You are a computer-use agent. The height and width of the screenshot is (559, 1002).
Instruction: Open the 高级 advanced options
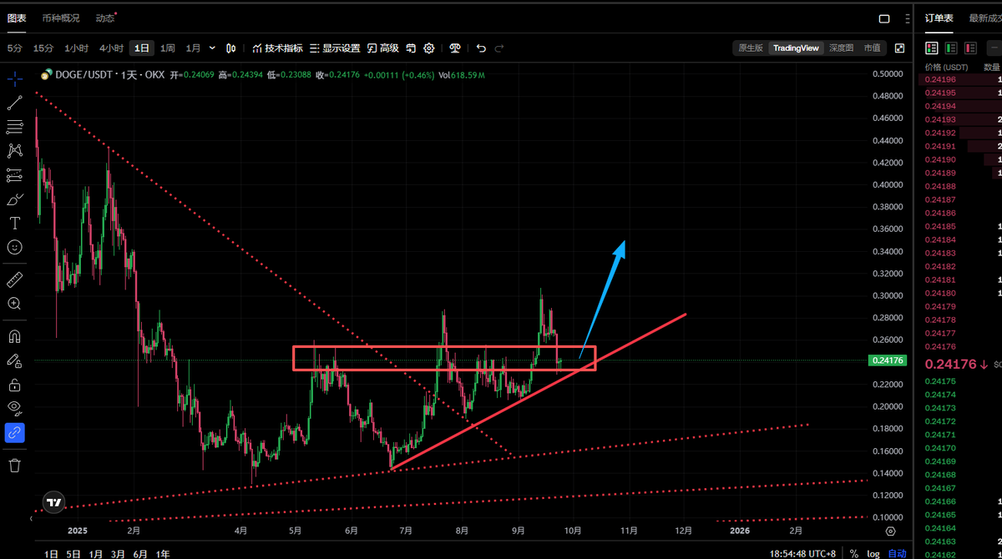click(x=382, y=48)
